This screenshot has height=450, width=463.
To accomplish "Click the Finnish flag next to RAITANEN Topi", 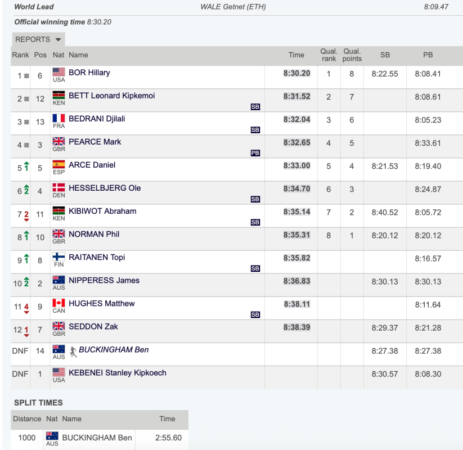I will pyautogui.click(x=59, y=256).
